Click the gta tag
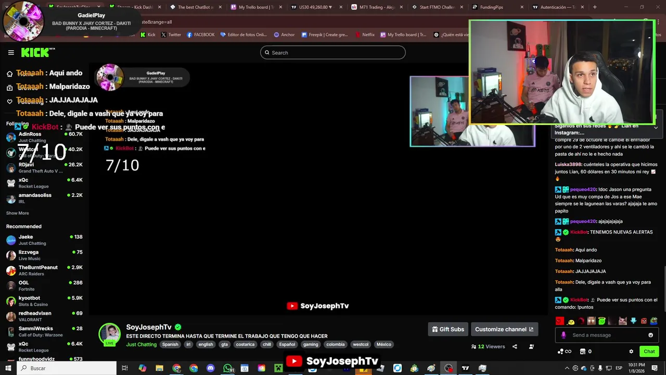Viewport: 666px width, 375px height. [224, 344]
